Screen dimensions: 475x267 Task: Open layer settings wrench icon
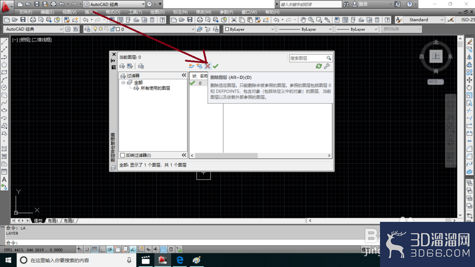pyautogui.click(x=327, y=66)
